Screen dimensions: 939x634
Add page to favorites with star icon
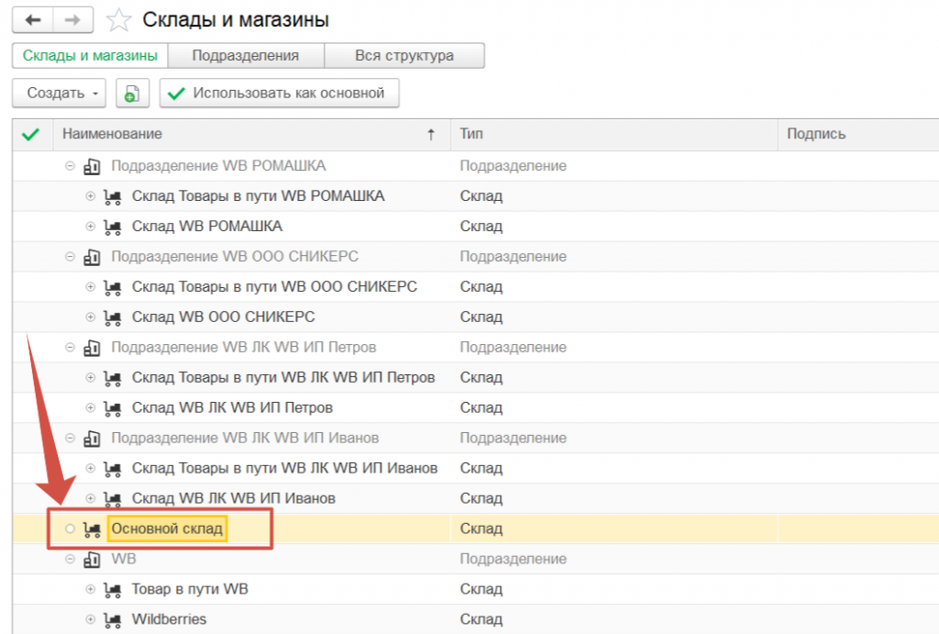[x=117, y=20]
